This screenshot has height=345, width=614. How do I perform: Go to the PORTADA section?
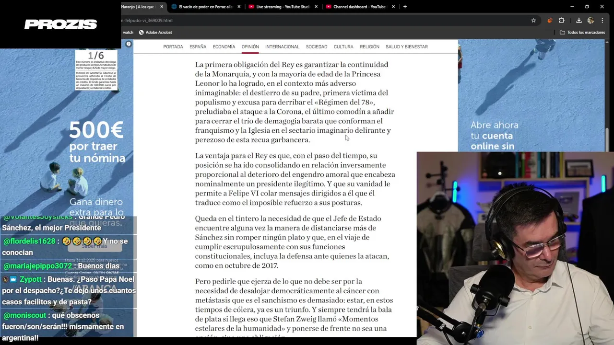pos(173,47)
